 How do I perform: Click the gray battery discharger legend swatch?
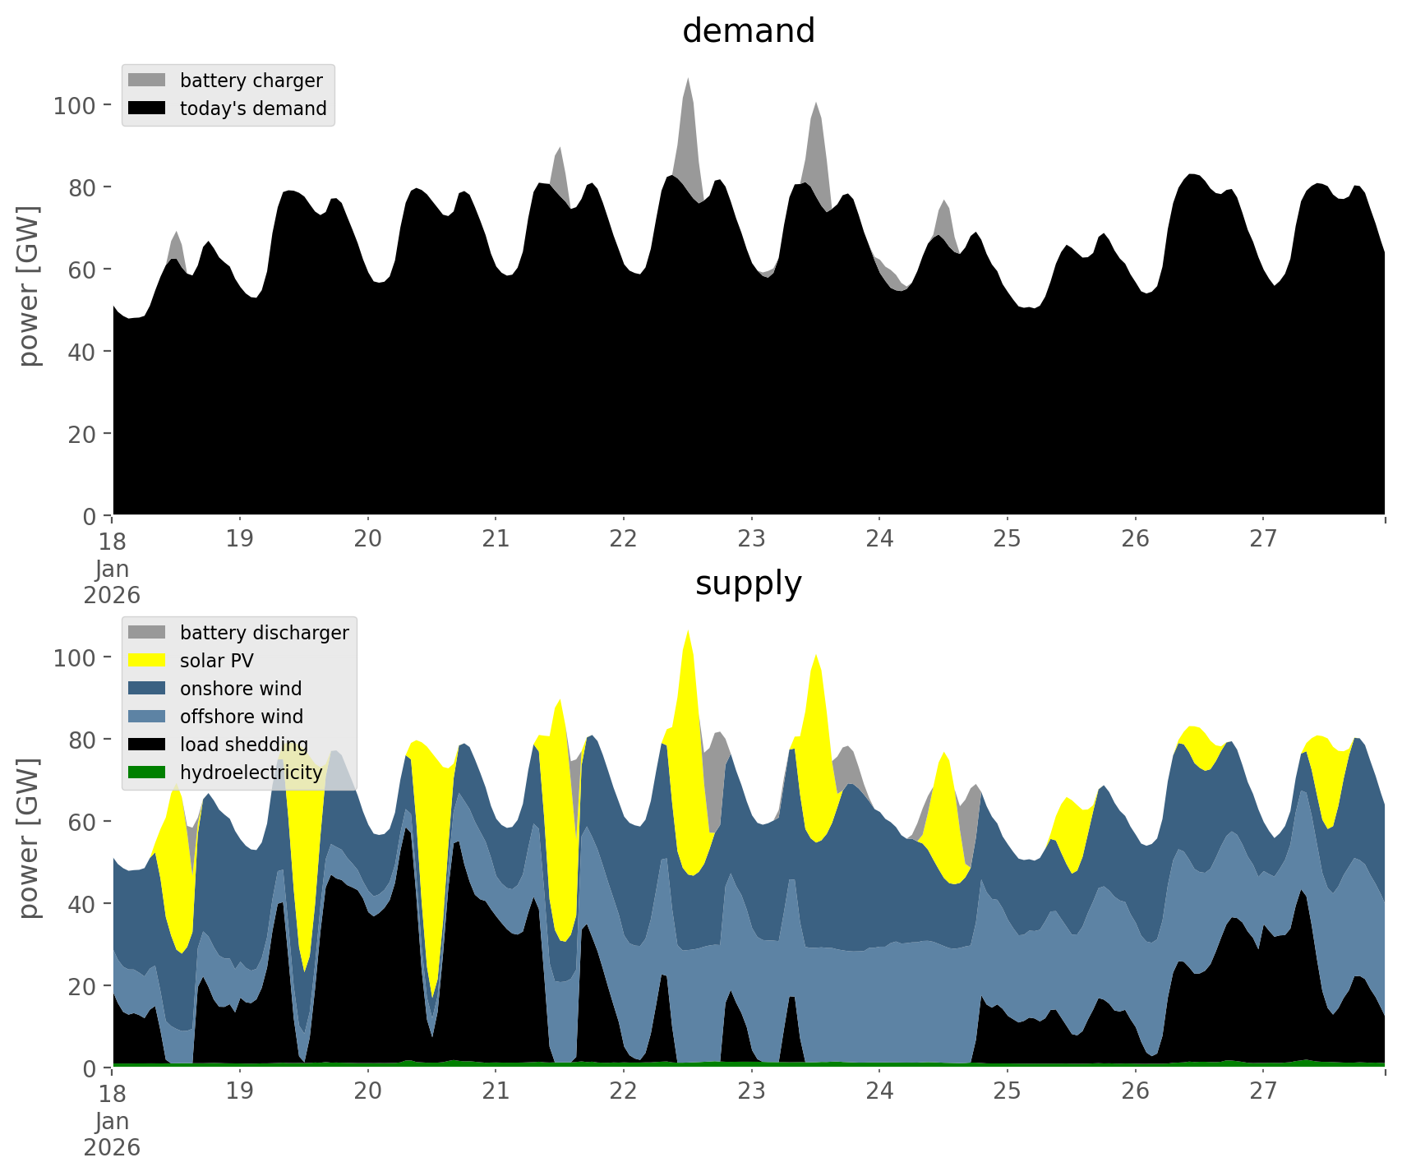[x=146, y=633]
